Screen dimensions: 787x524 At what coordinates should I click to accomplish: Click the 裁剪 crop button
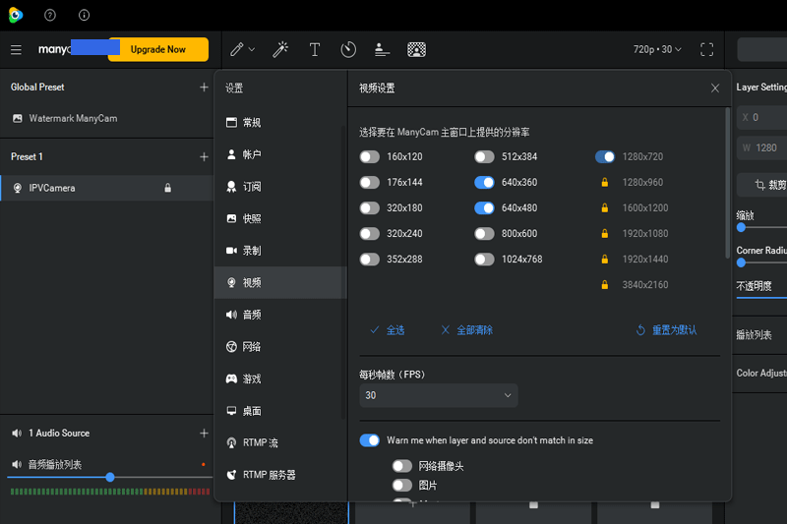[769, 185]
